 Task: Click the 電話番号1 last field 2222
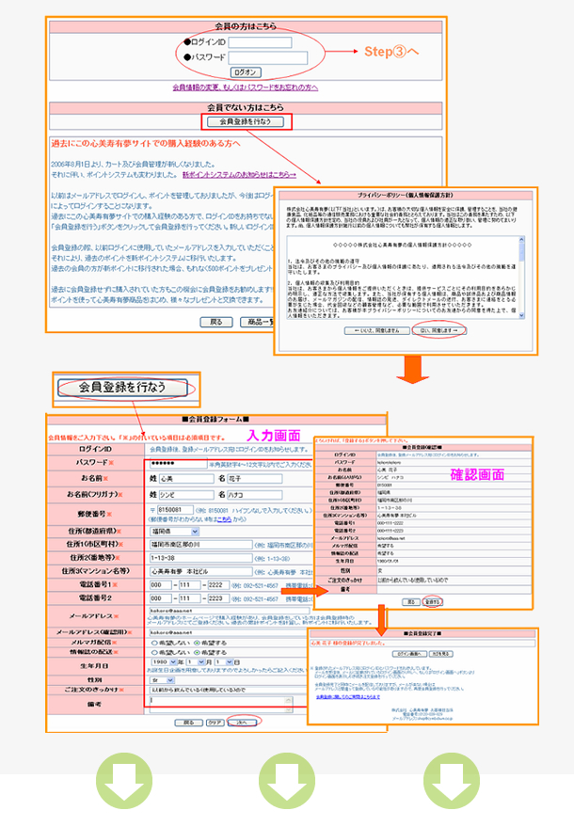click(218, 585)
